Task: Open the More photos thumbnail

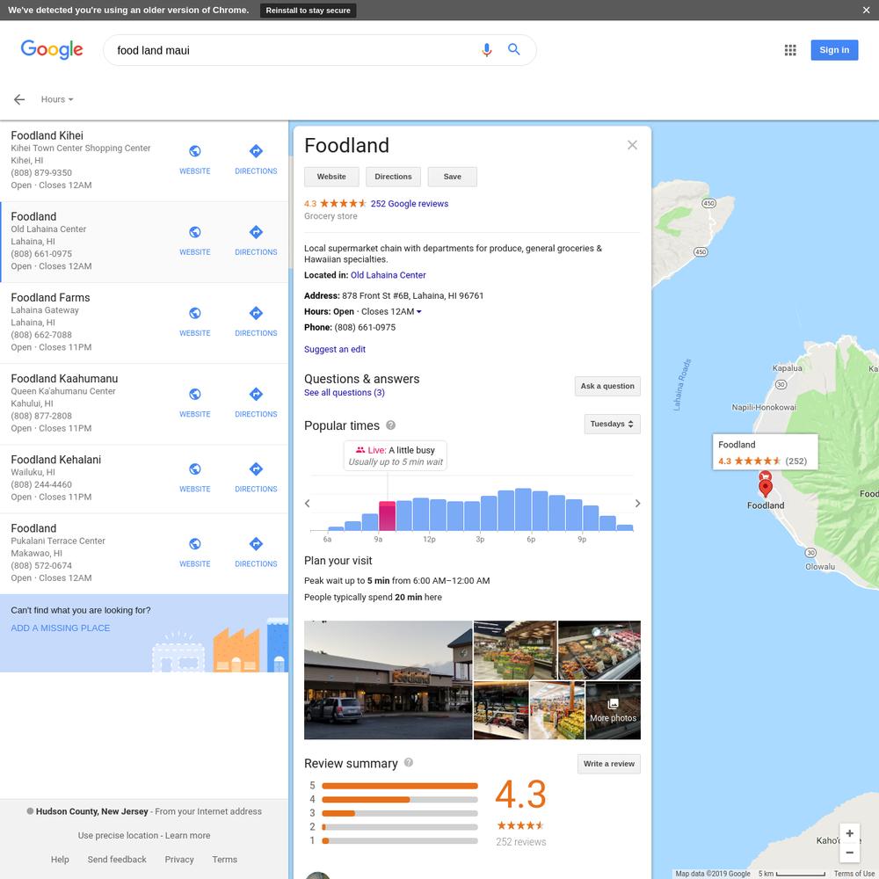Action: (x=613, y=710)
